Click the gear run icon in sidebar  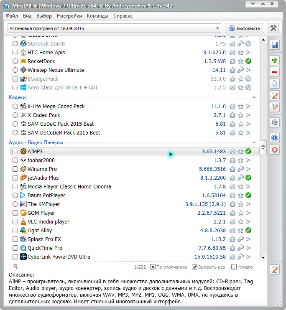[x=275, y=122]
